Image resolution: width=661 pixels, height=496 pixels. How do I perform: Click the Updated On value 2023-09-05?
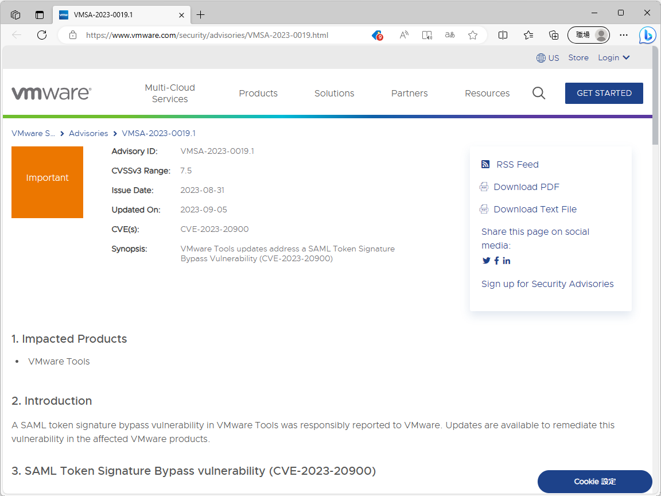(x=204, y=210)
